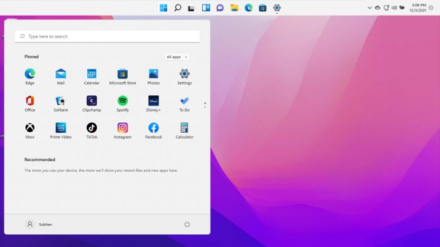Open the Photos app
The width and height of the screenshot is (440, 247).
pyautogui.click(x=153, y=76)
